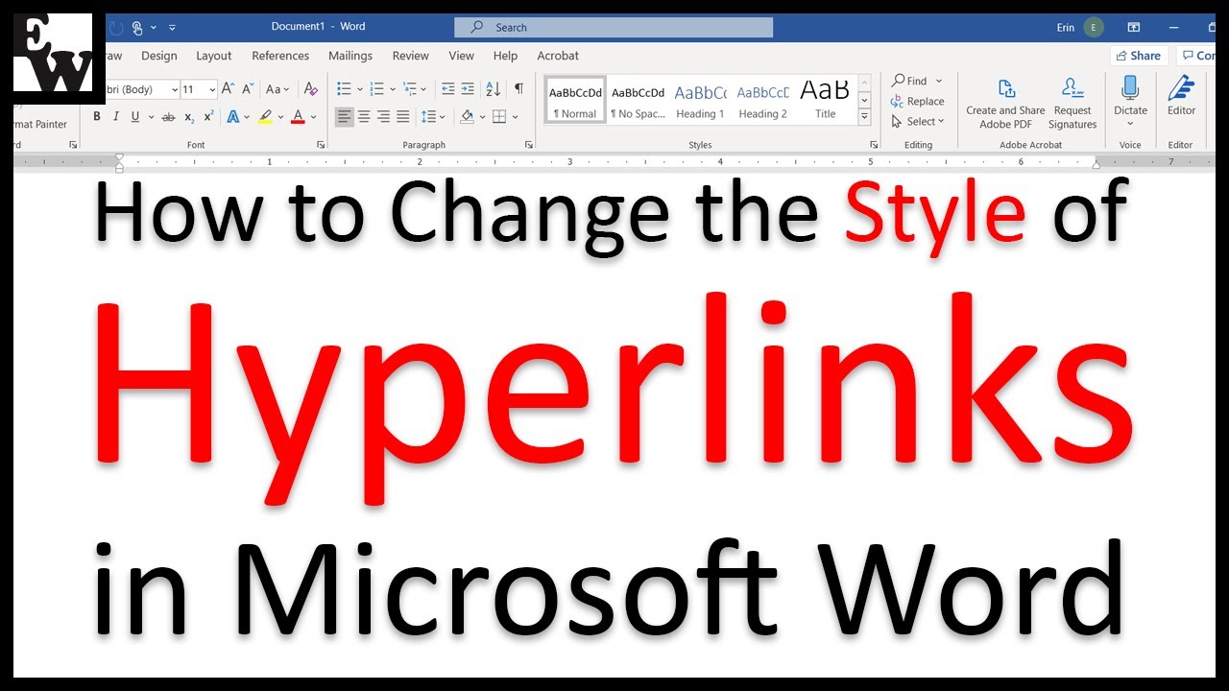1229x691 pixels.
Task: Switch to References tab
Action: tap(280, 56)
